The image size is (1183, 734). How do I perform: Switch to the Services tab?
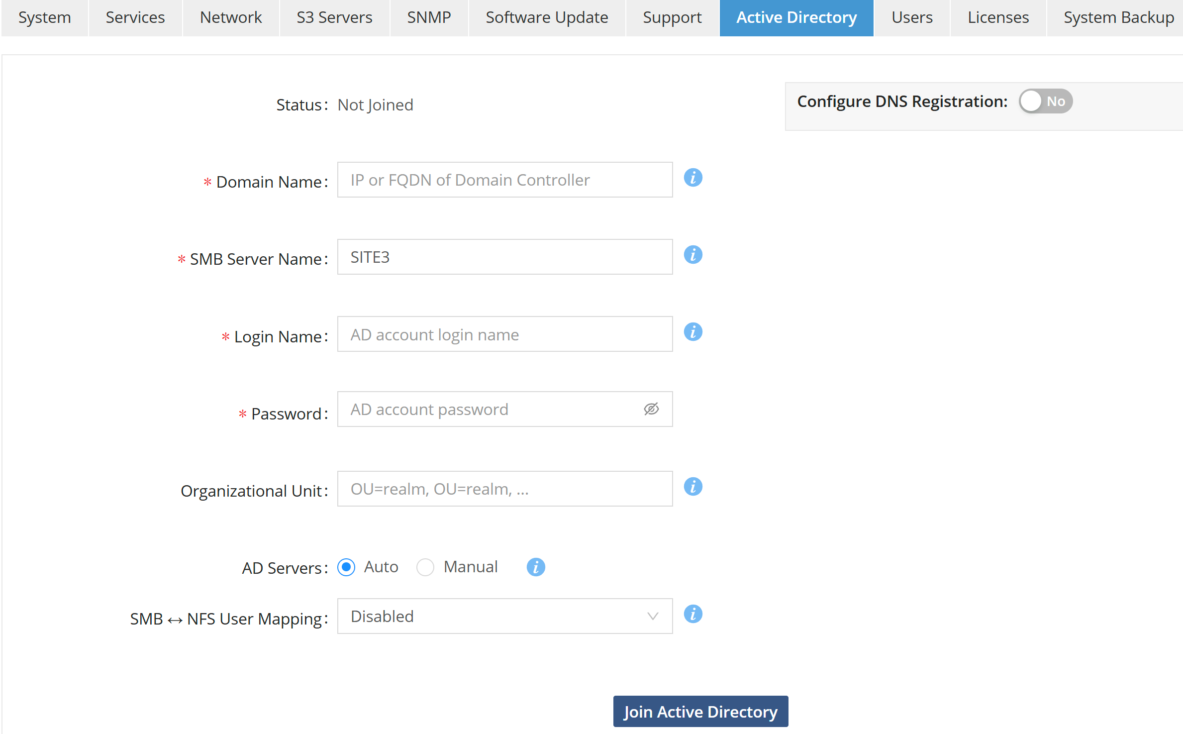pyautogui.click(x=135, y=18)
